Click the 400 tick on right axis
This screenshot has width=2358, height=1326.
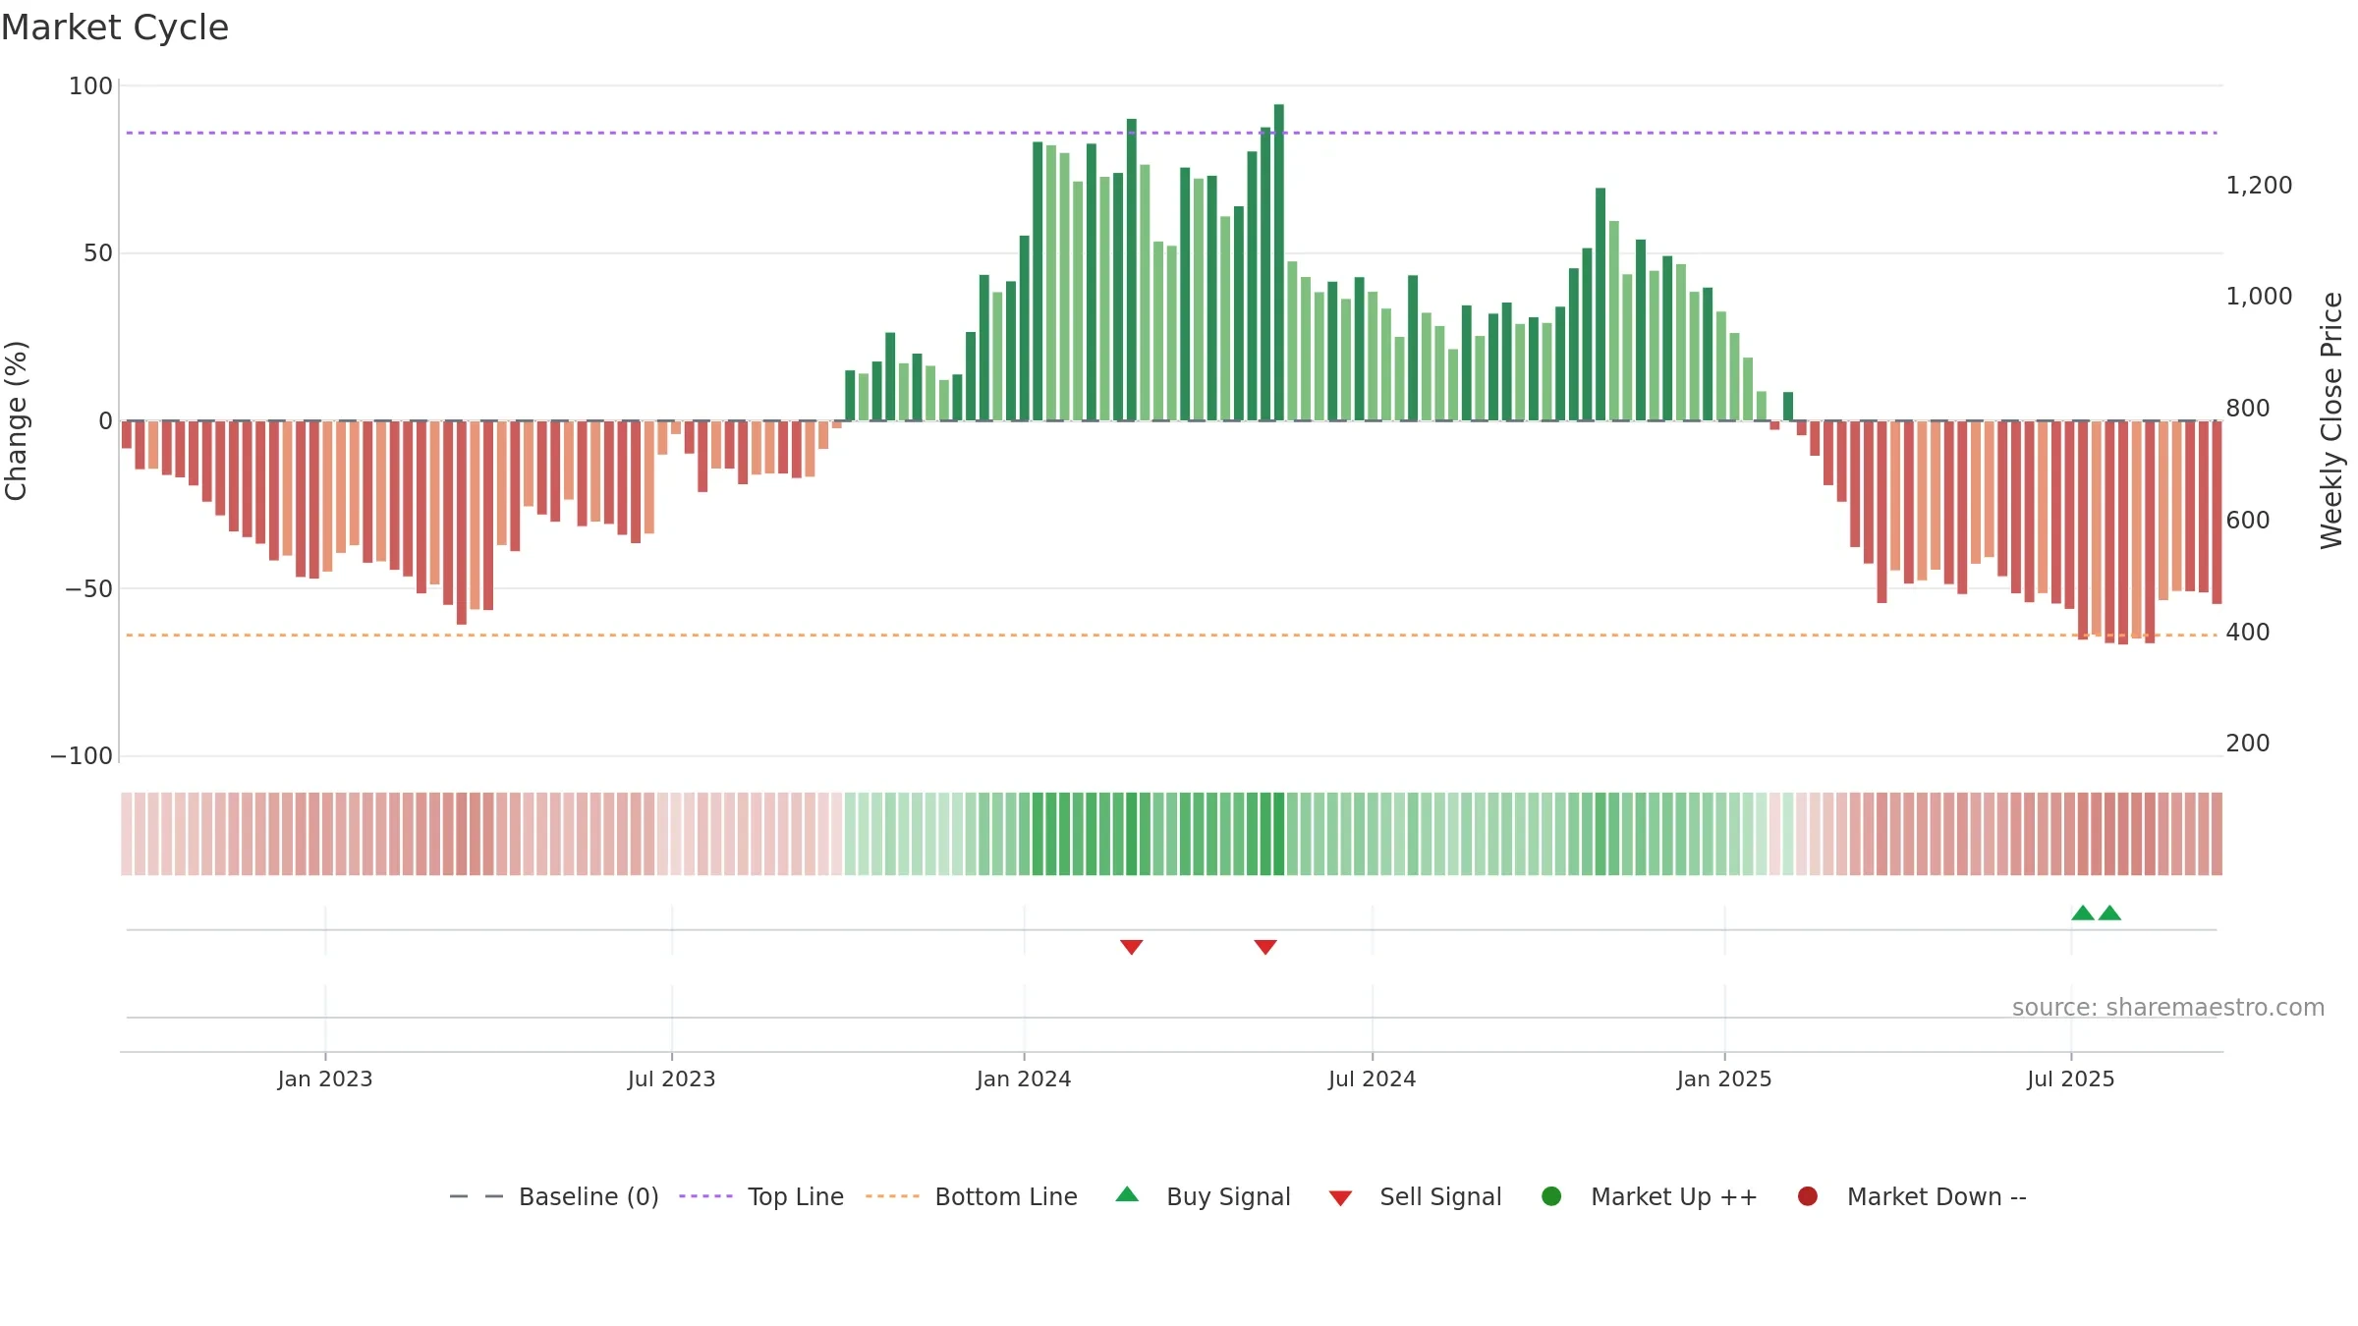pyautogui.click(x=2248, y=633)
